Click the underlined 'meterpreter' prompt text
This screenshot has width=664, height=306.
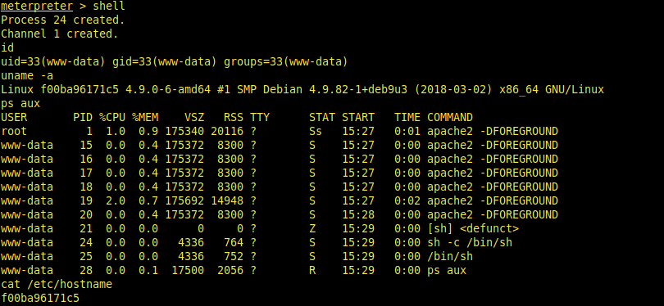coord(37,7)
